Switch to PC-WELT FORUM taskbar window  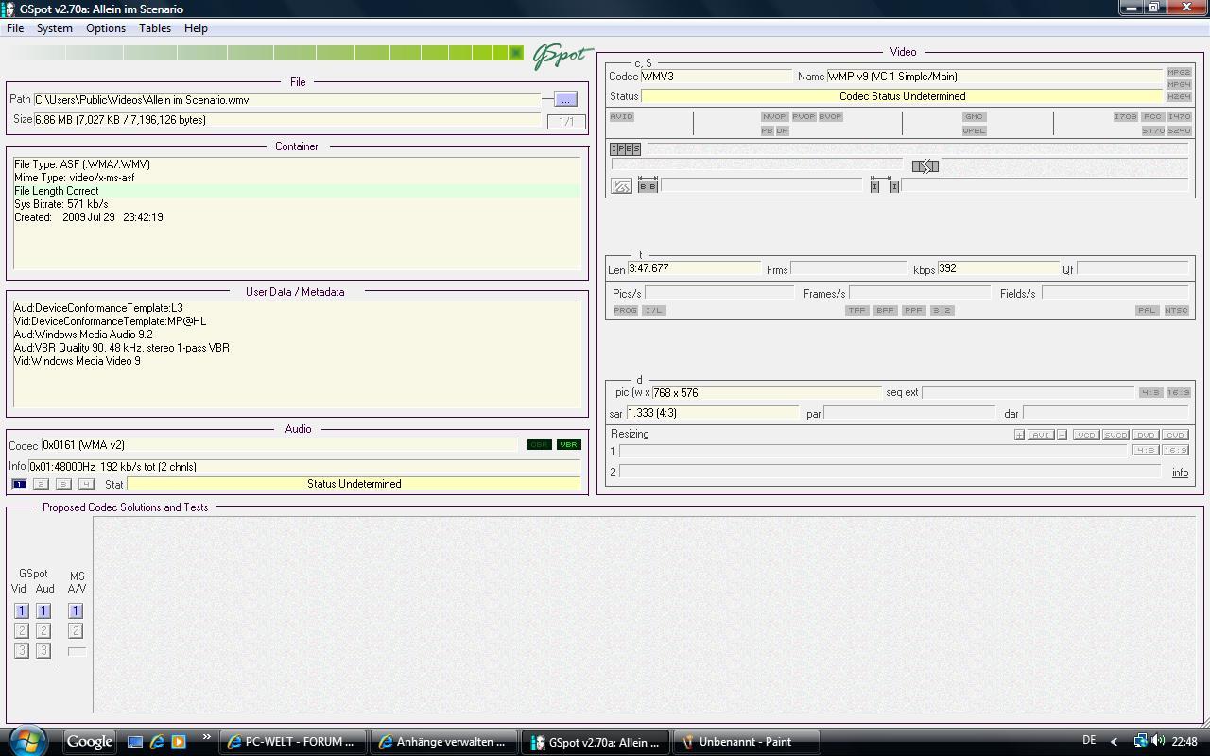tap(293, 742)
